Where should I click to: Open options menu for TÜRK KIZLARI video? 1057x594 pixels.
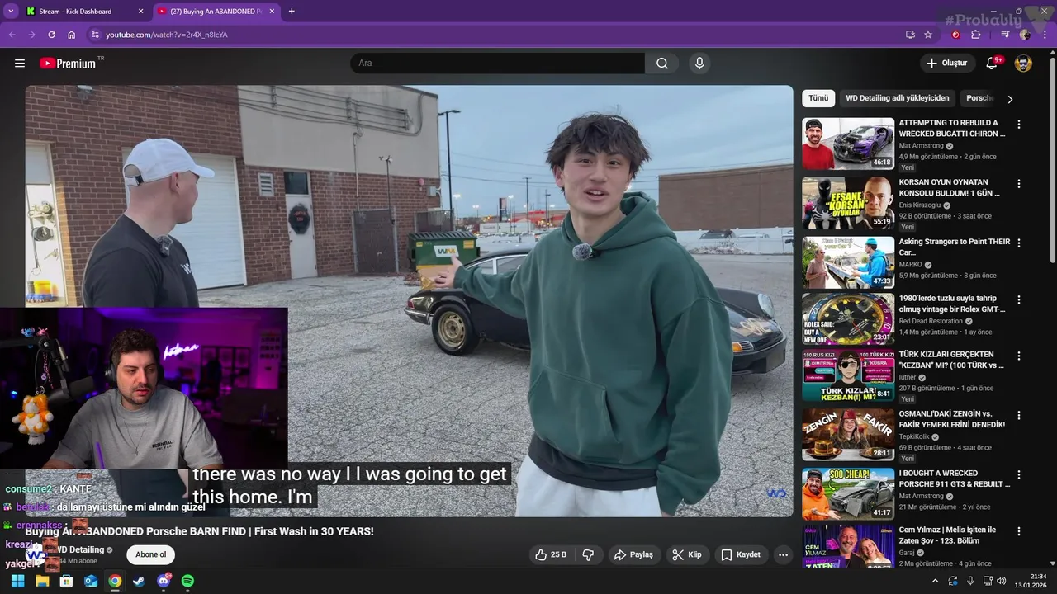point(1019,356)
